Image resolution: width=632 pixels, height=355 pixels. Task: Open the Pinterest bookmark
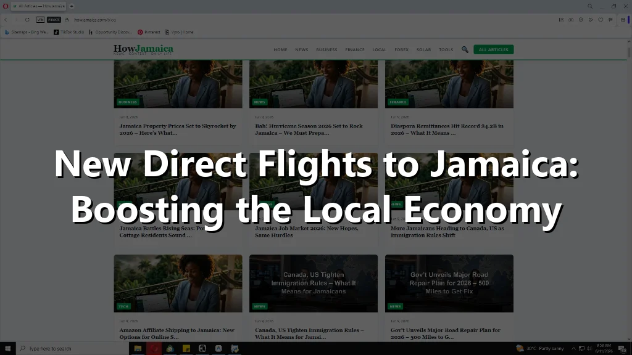click(x=149, y=32)
